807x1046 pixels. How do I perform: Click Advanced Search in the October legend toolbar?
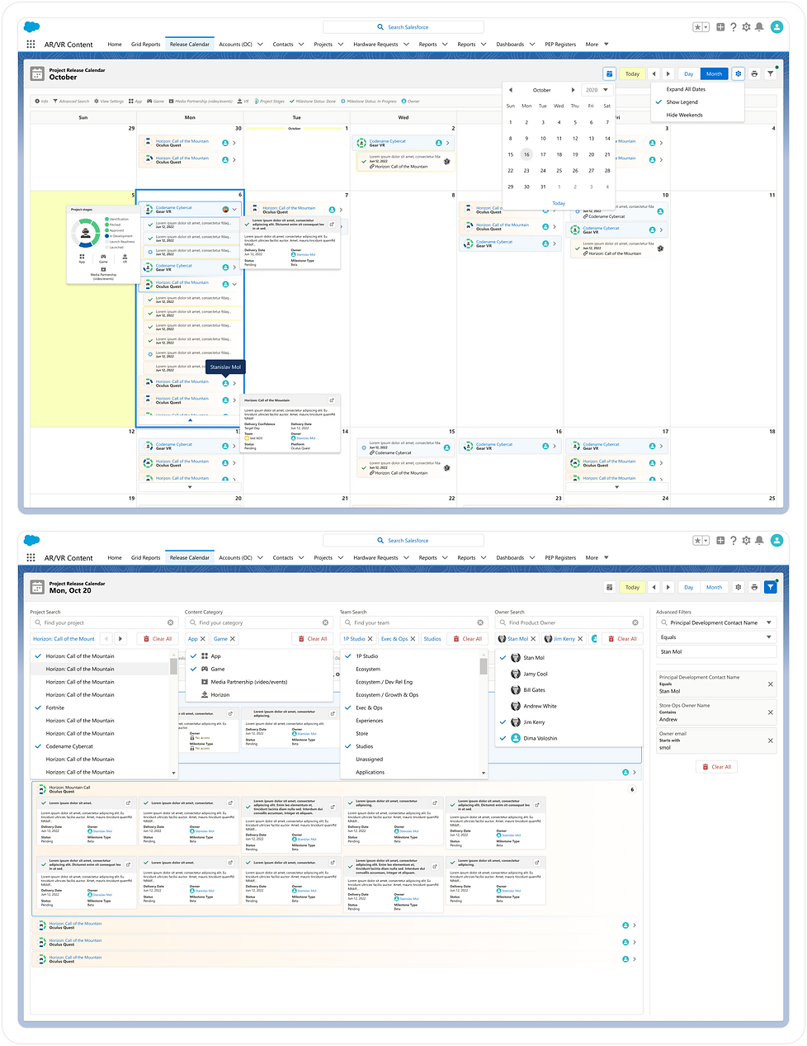(x=71, y=102)
